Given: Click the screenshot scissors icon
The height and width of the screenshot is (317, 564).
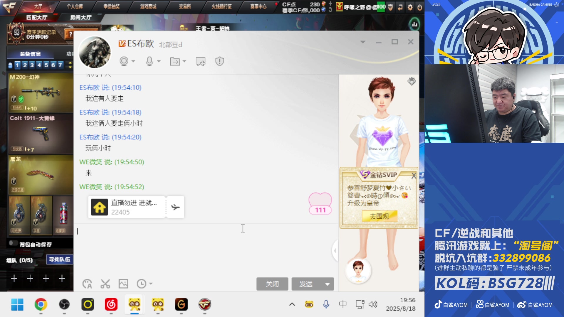Looking at the screenshot, I should tap(105, 284).
